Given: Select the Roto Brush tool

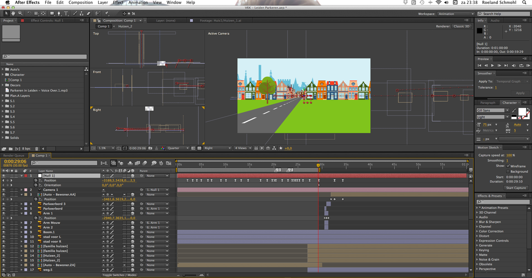Looking at the screenshot, I should tap(98, 13).
